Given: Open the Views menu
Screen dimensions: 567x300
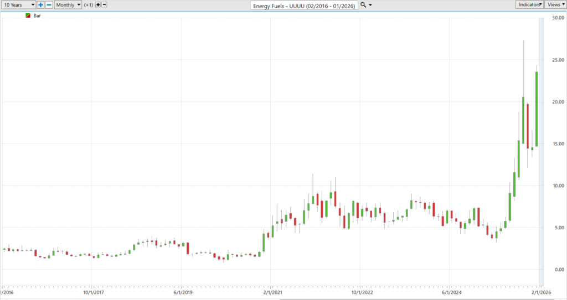Looking at the screenshot, I should [555, 4].
